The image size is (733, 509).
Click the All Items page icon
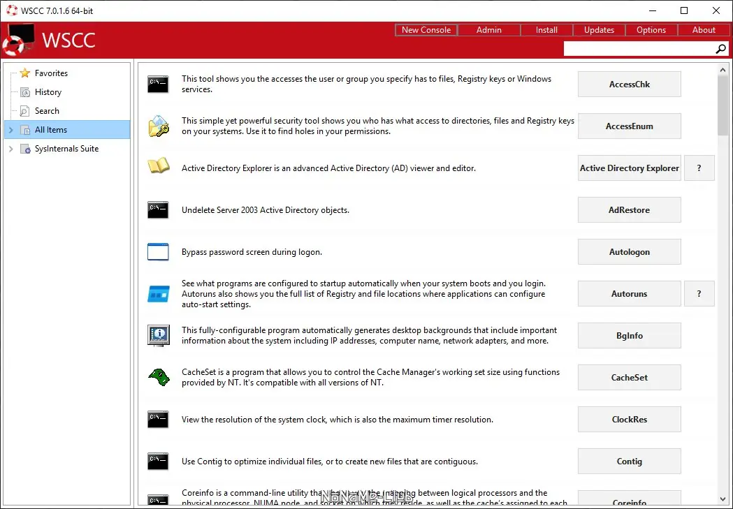pyautogui.click(x=25, y=130)
